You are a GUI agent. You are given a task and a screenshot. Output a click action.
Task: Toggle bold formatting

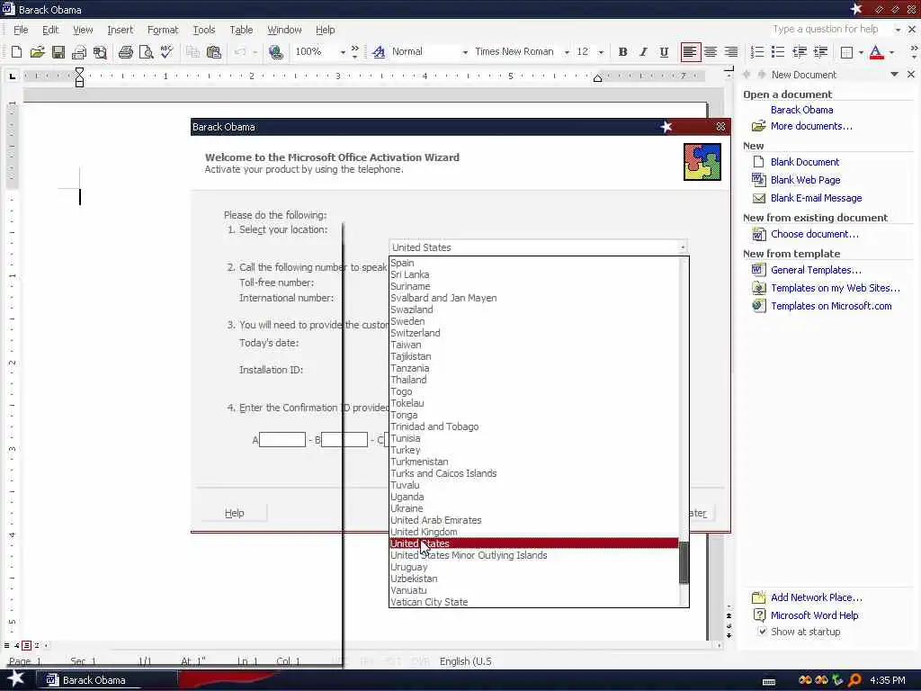[x=622, y=52]
